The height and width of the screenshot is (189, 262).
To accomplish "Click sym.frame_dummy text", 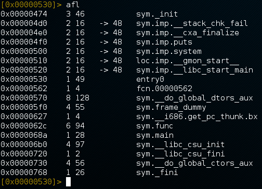I will (171, 107).
